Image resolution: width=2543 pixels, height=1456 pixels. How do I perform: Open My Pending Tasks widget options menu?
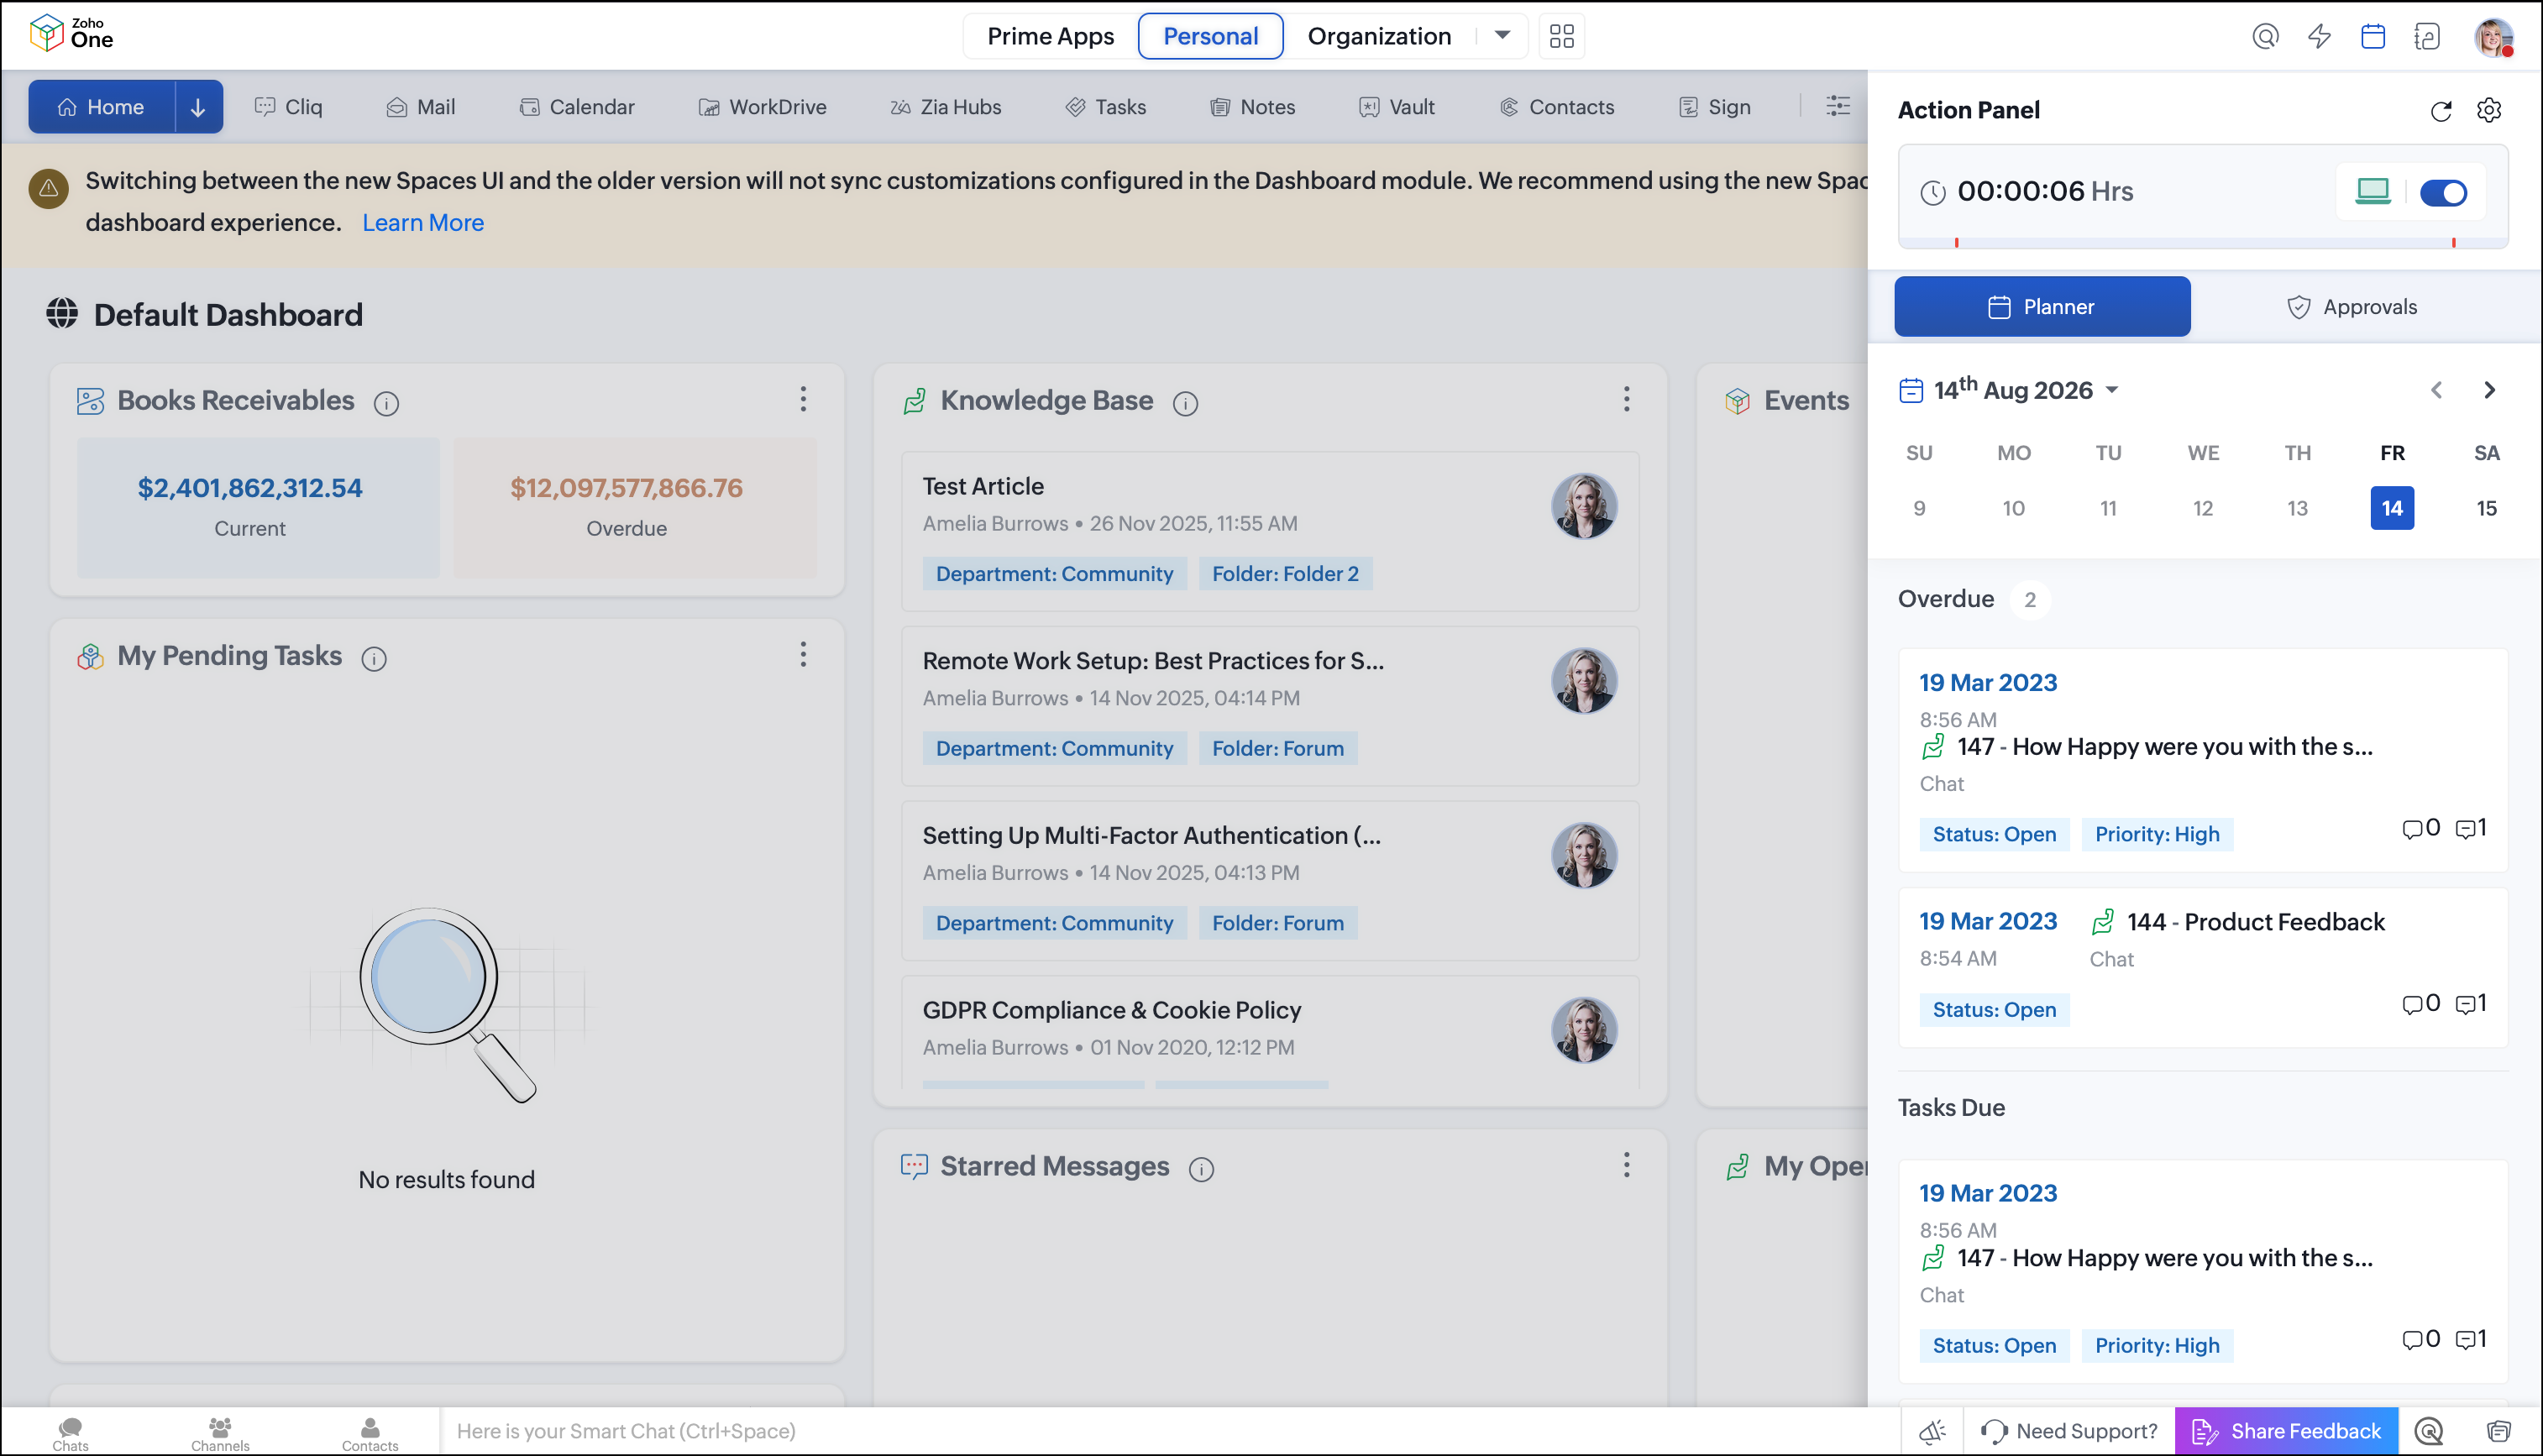coord(803,655)
